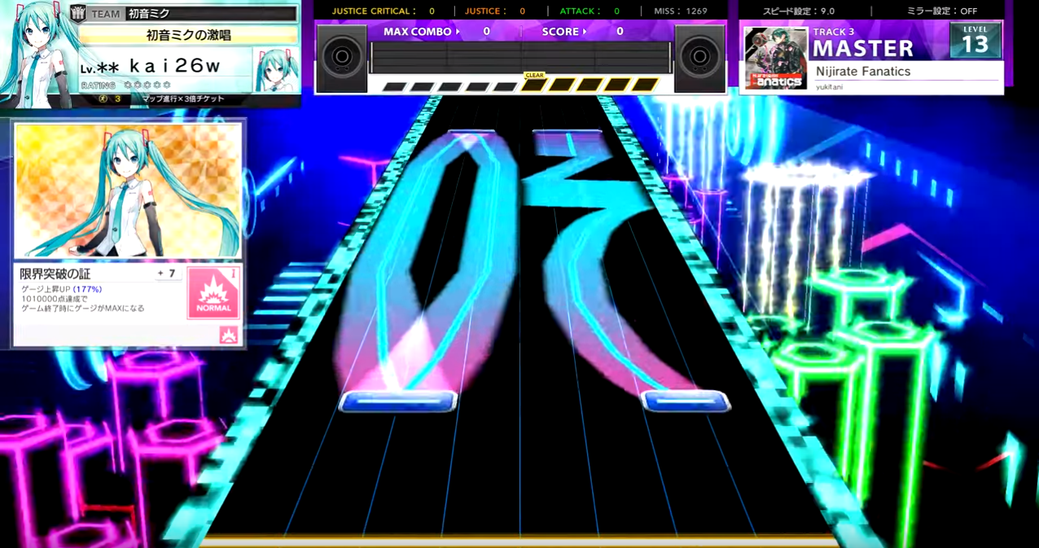This screenshot has width=1039, height=548.
Task: Click the JUSTICE CRITICAL counter
Action: pos(383,11)
